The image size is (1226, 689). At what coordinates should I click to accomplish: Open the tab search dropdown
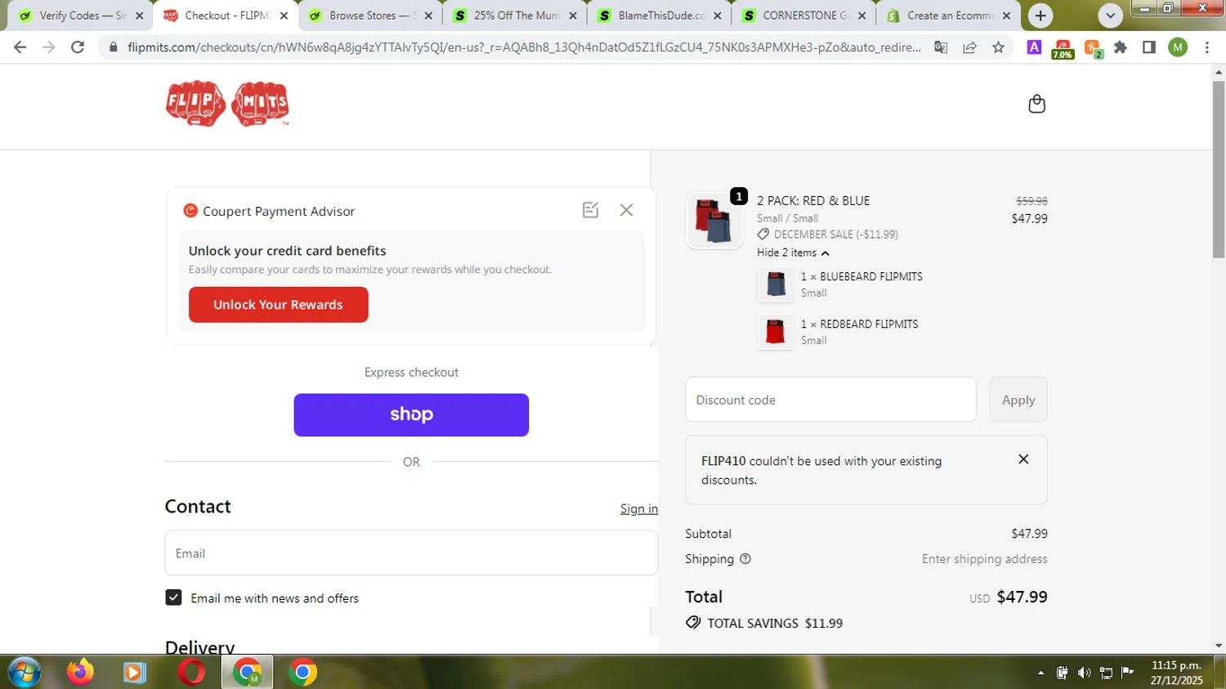[1110, 16]
